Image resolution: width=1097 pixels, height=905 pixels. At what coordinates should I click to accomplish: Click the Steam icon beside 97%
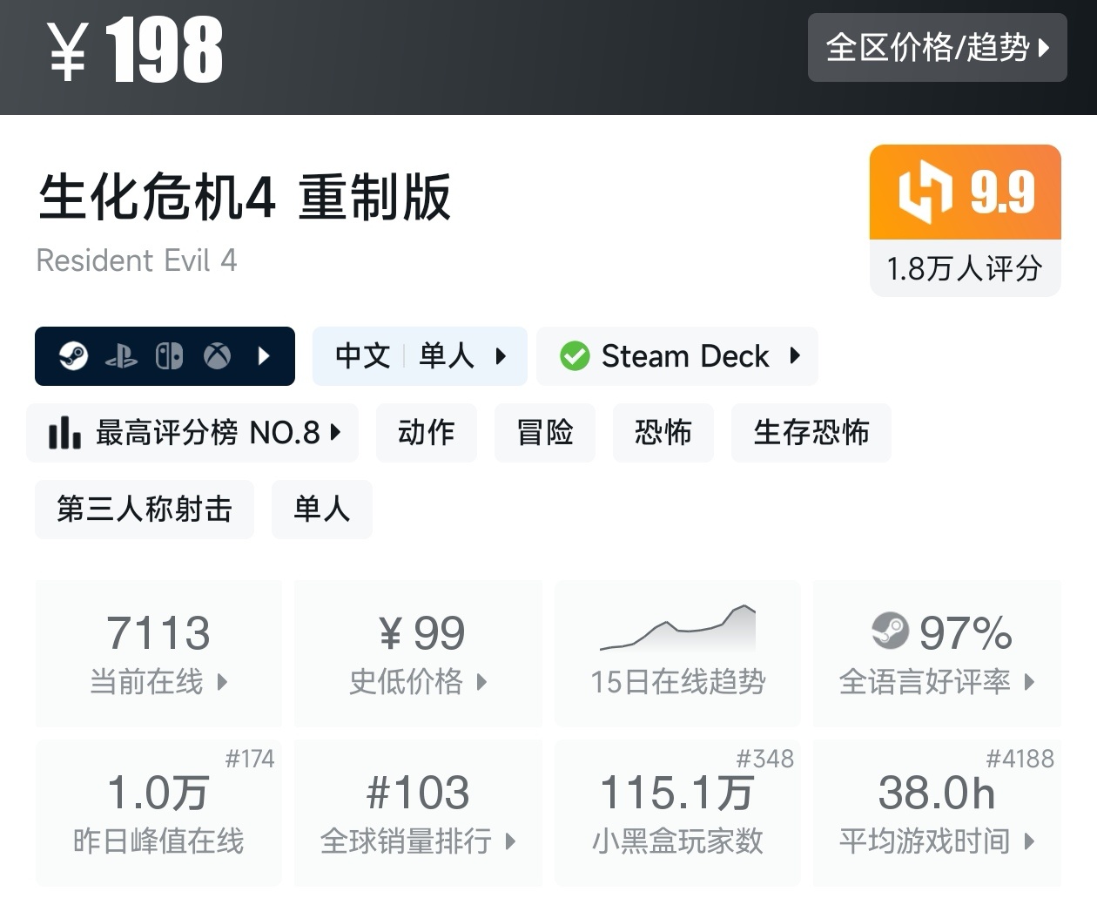890,631
